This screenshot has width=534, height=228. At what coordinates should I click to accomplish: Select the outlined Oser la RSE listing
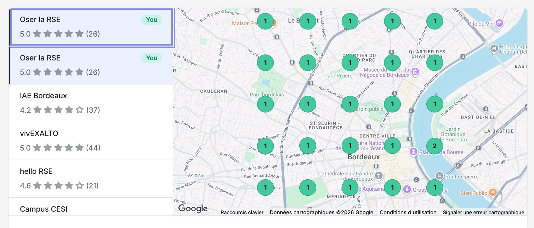91,27
